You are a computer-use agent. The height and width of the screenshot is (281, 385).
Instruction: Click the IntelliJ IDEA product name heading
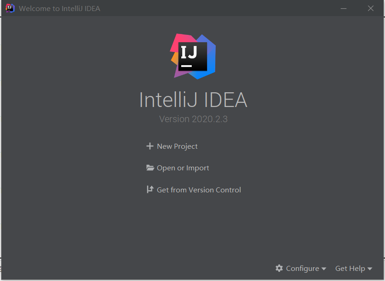[x=193, y=100]
